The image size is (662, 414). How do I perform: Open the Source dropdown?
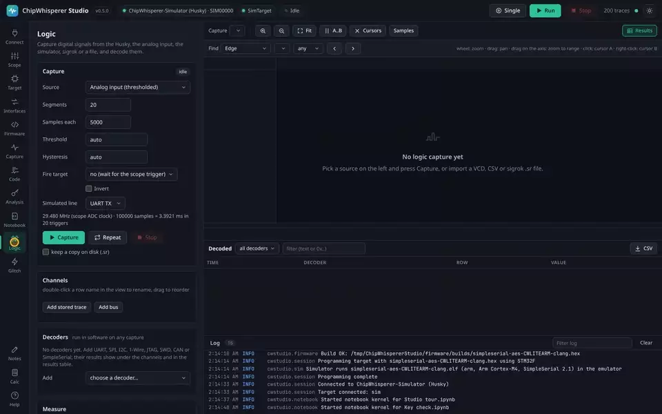(138, 87)
